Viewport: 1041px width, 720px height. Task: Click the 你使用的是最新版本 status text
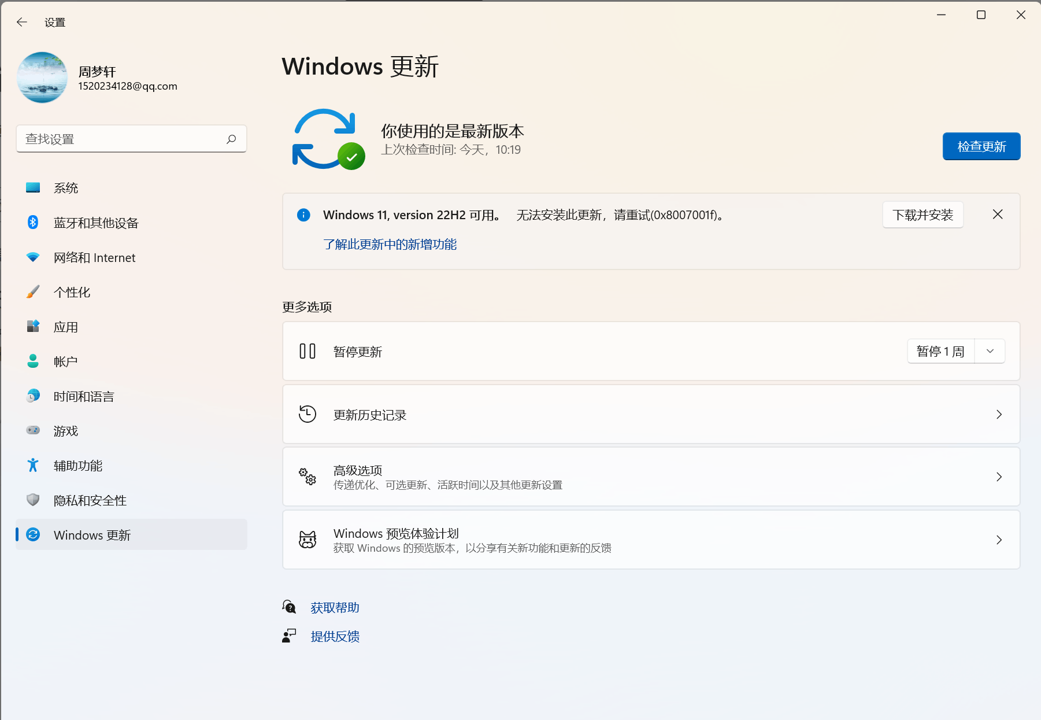coord(452,131)
